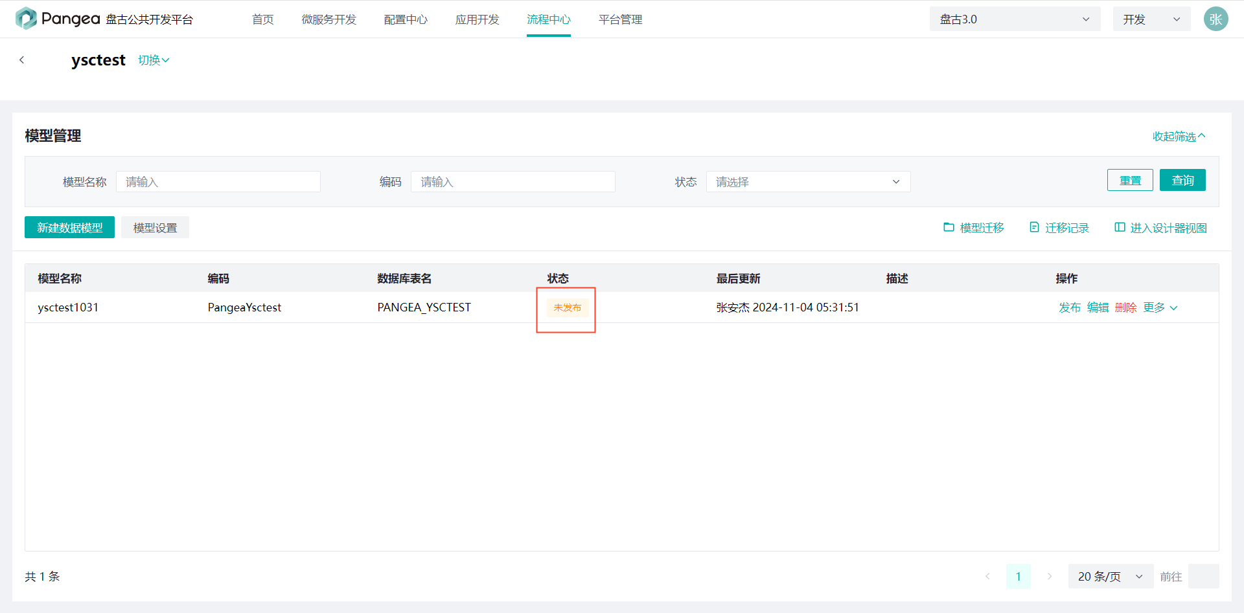Go back with the left arrow icon
Viewport: 1244px width, 613px height.
coord(21,60)
